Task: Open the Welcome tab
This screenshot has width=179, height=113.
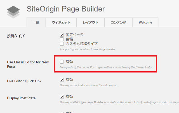Action: pos(145,22)
